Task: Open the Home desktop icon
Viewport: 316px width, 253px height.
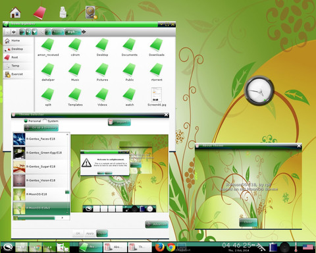Action: pyautogui.click(x=15, y=13)
